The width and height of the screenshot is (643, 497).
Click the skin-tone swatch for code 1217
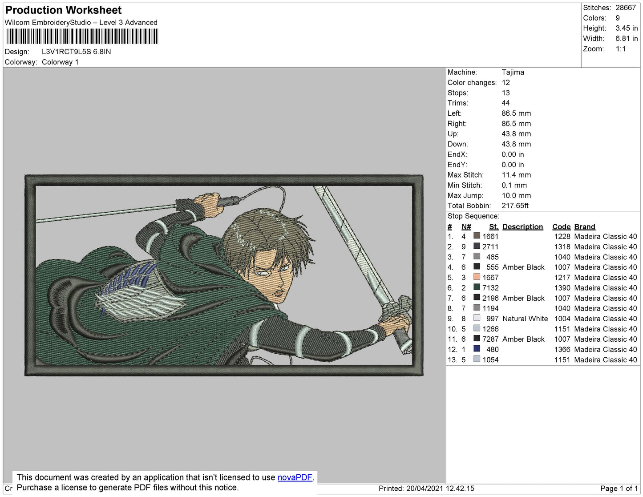coord(477,277)
